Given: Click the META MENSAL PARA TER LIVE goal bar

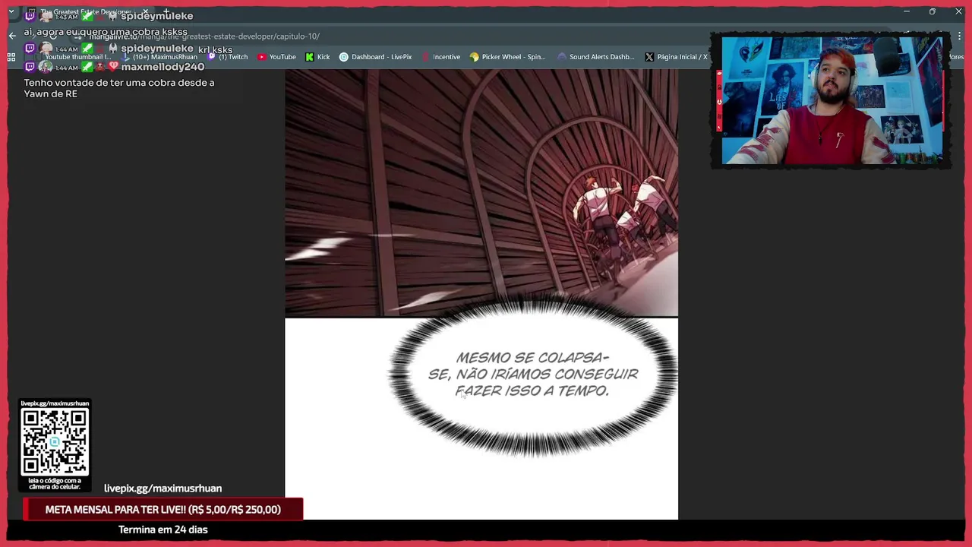Looking at the screenshot, I should click(163, 509).
